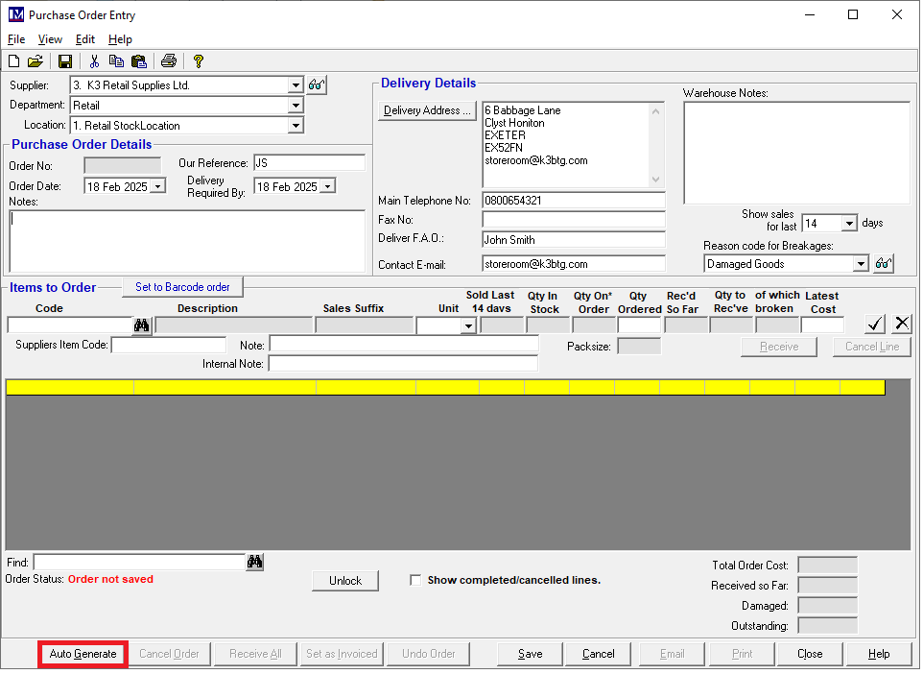Click the Save floppy disk toolbar icon

(65, 61)
